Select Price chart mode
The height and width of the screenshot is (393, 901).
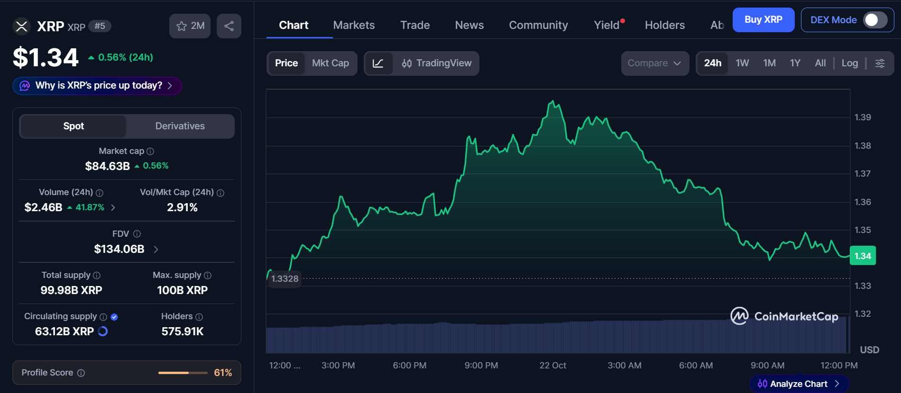coord(286,63)
